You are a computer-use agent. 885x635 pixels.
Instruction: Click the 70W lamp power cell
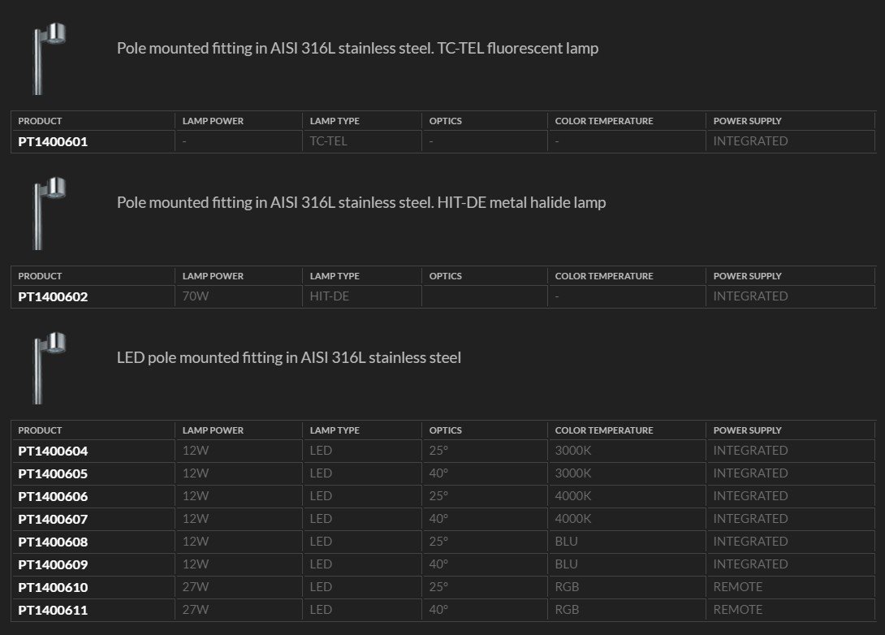coord(196,296)
